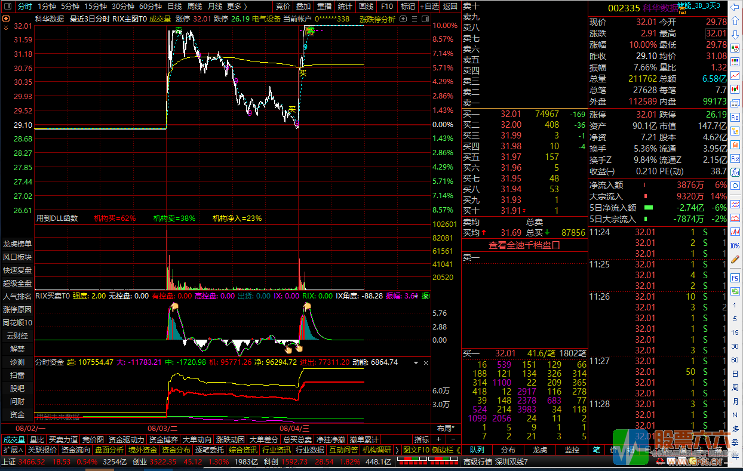Open 龙虎榜单 in the left side panel
The width and height of the screenshot is (743, 471).
(x=17, y=244)
